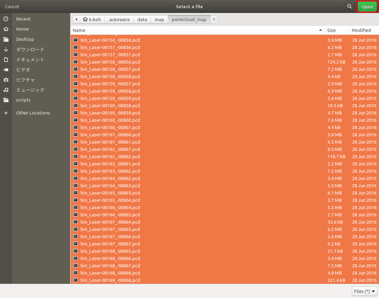Click the ダウンロード download arrow icon

(6, 49)
